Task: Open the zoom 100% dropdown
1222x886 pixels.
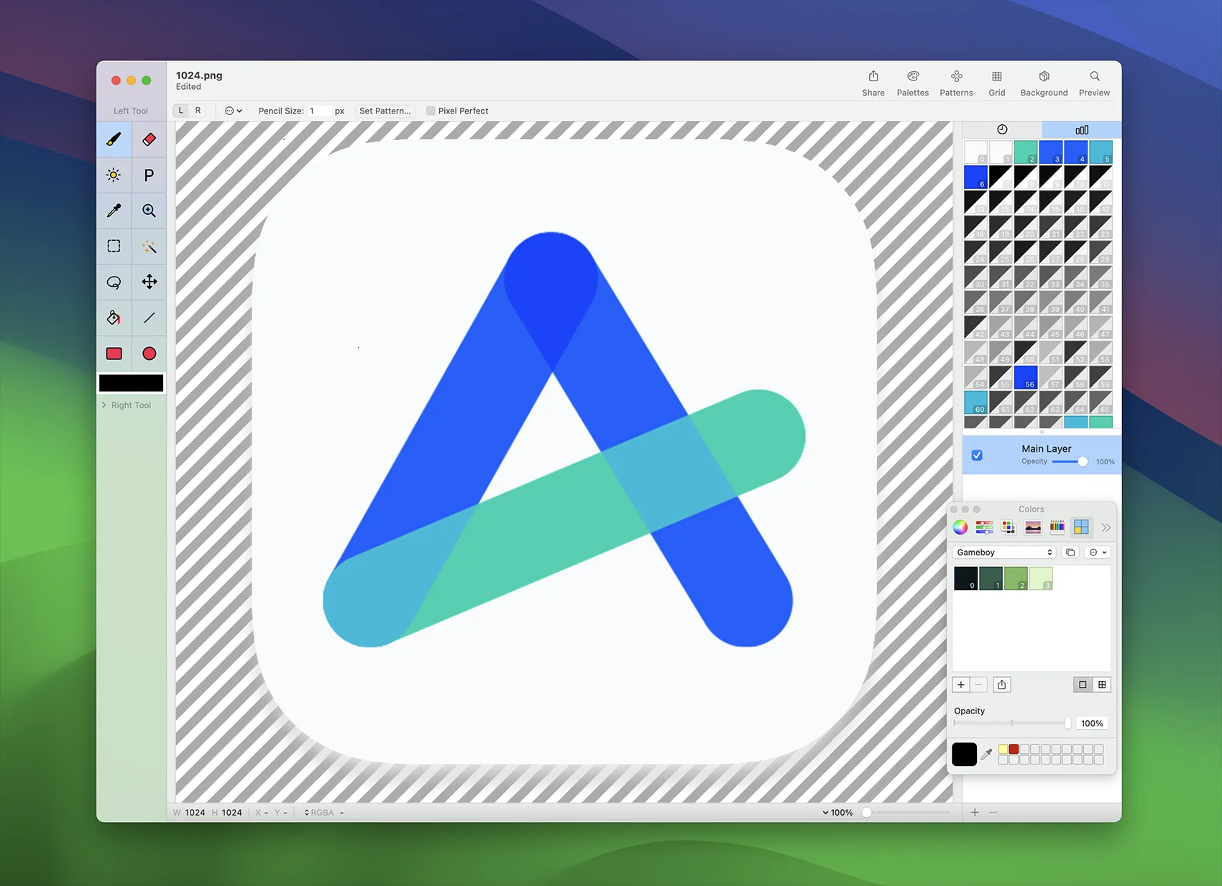Action: pyautogui.click(x=837, y=813)
